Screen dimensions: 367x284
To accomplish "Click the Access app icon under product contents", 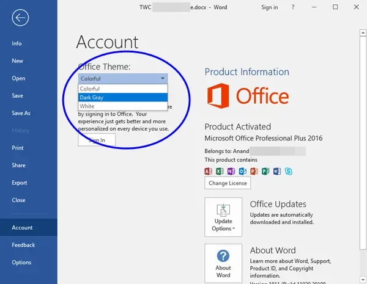I will pyautogui.click(x=208, y=172).
